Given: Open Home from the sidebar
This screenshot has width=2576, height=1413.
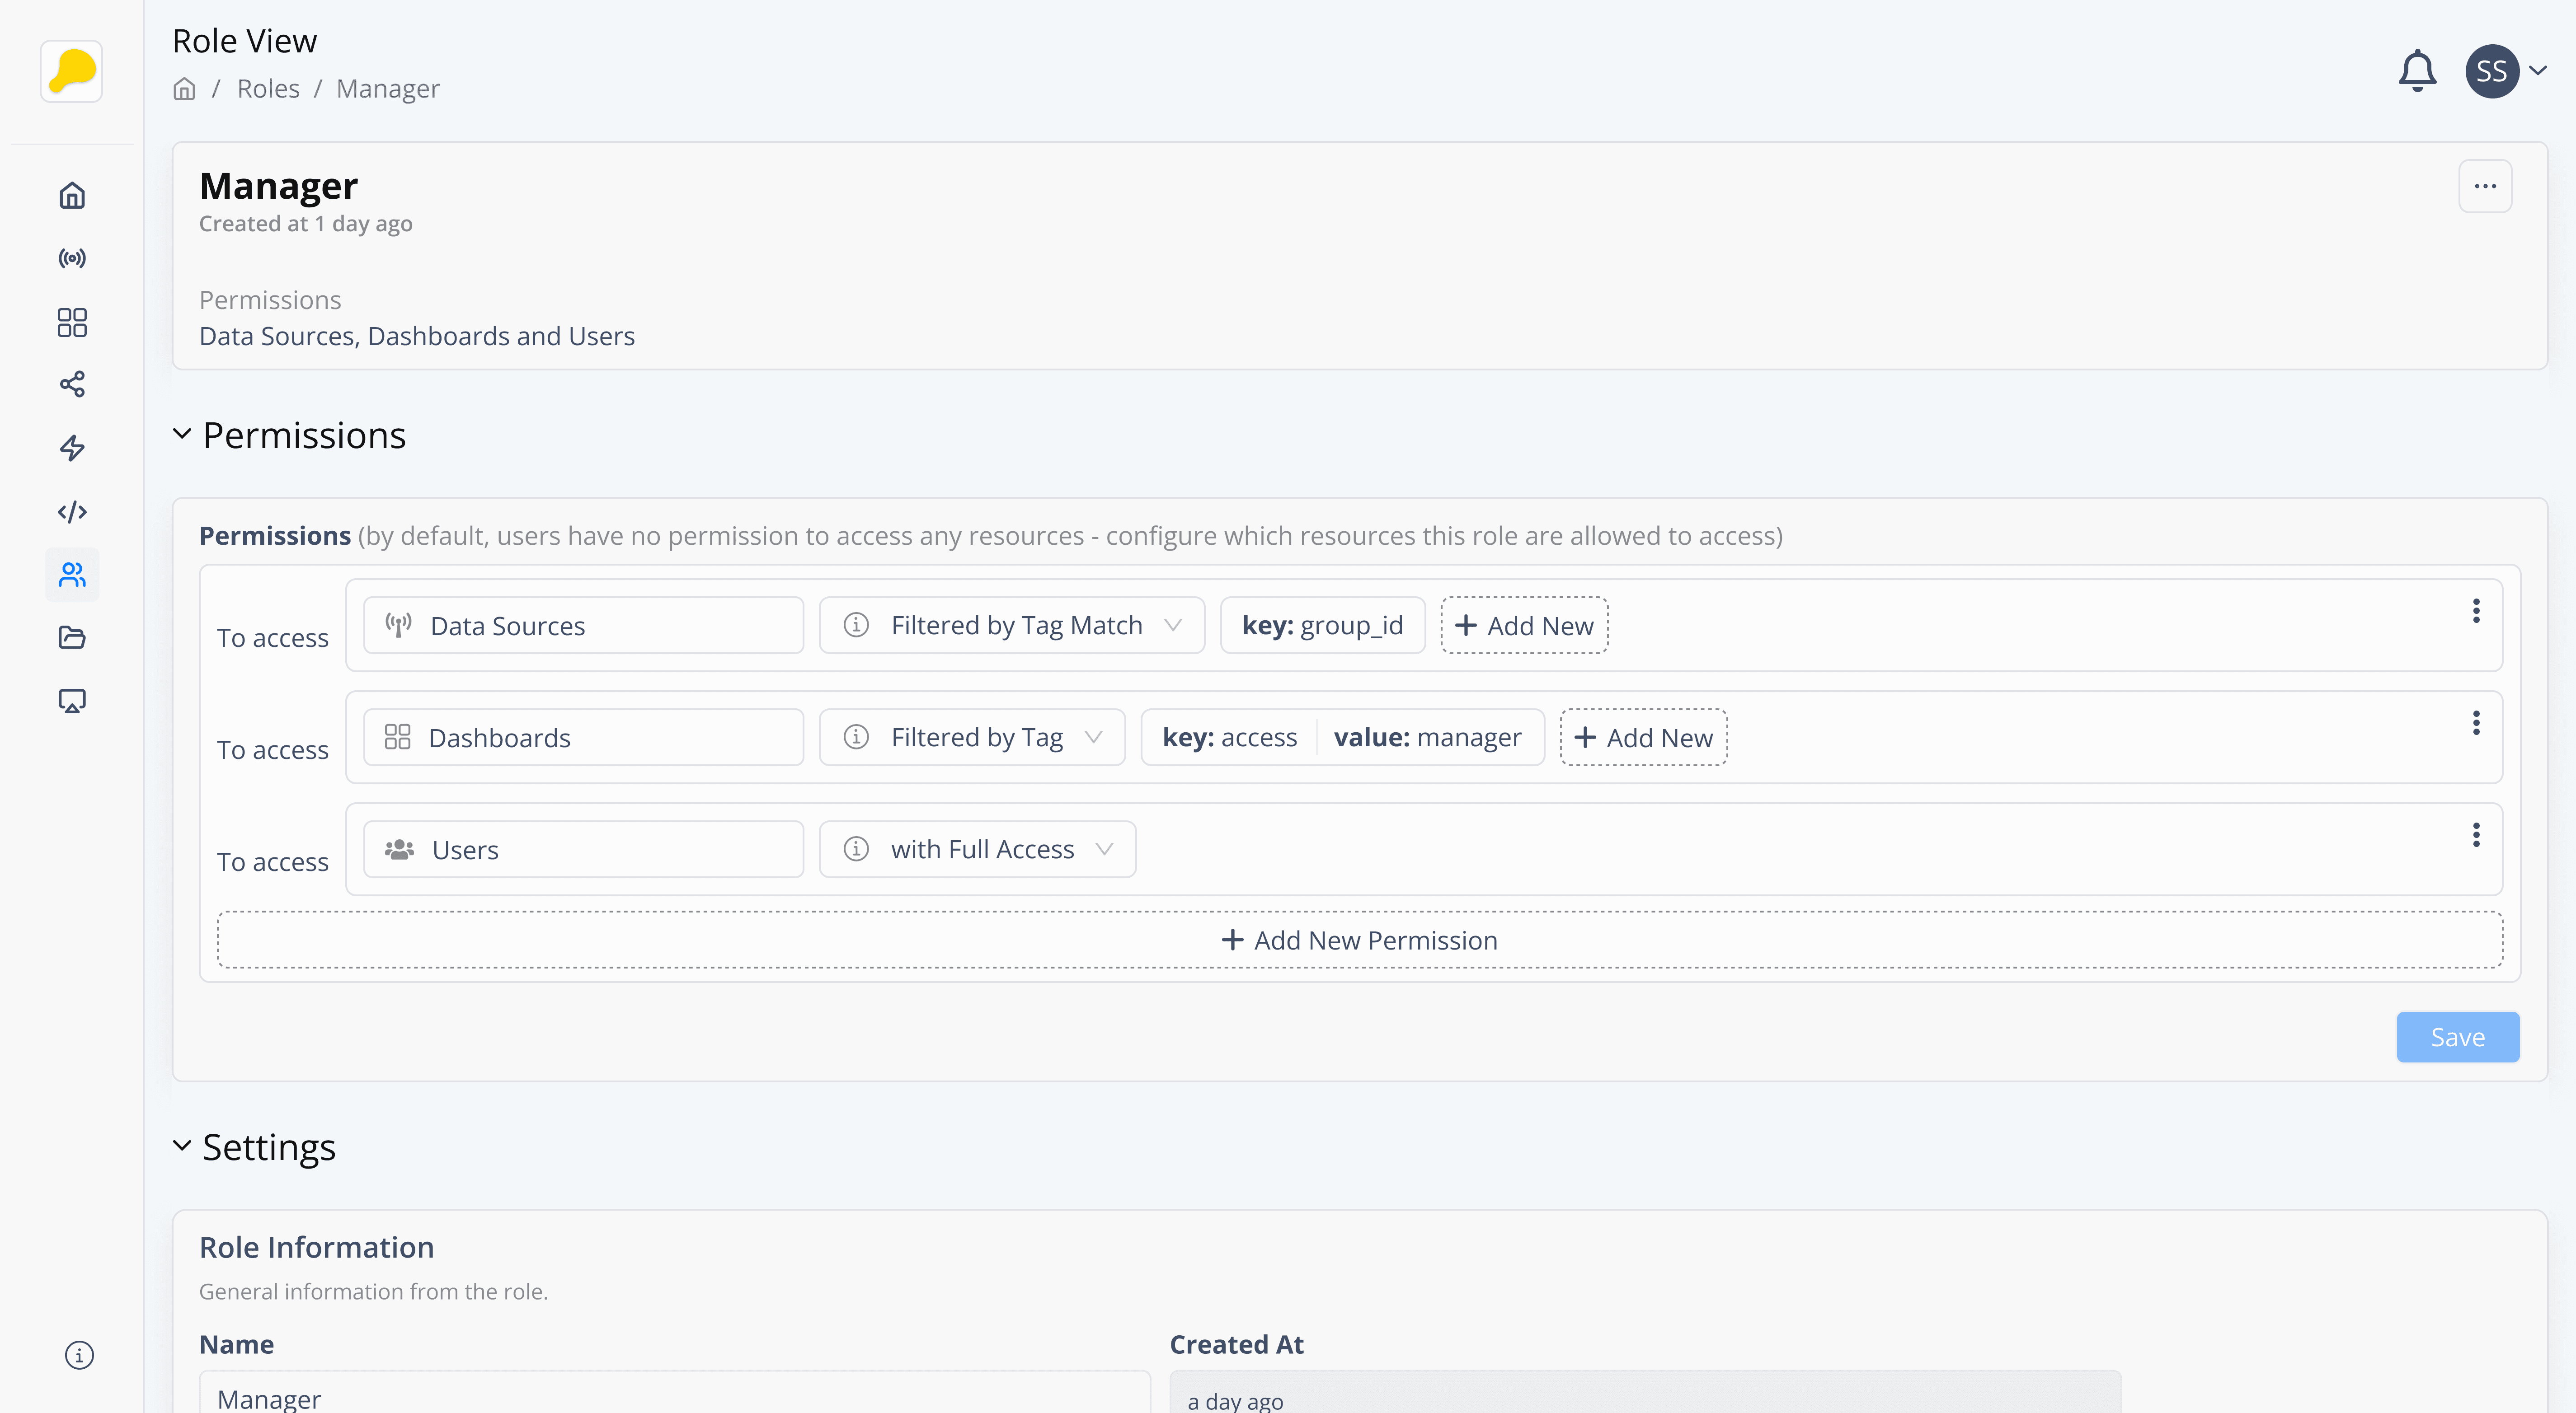Looking at the screenshot, I should click(x=72, y=195).
